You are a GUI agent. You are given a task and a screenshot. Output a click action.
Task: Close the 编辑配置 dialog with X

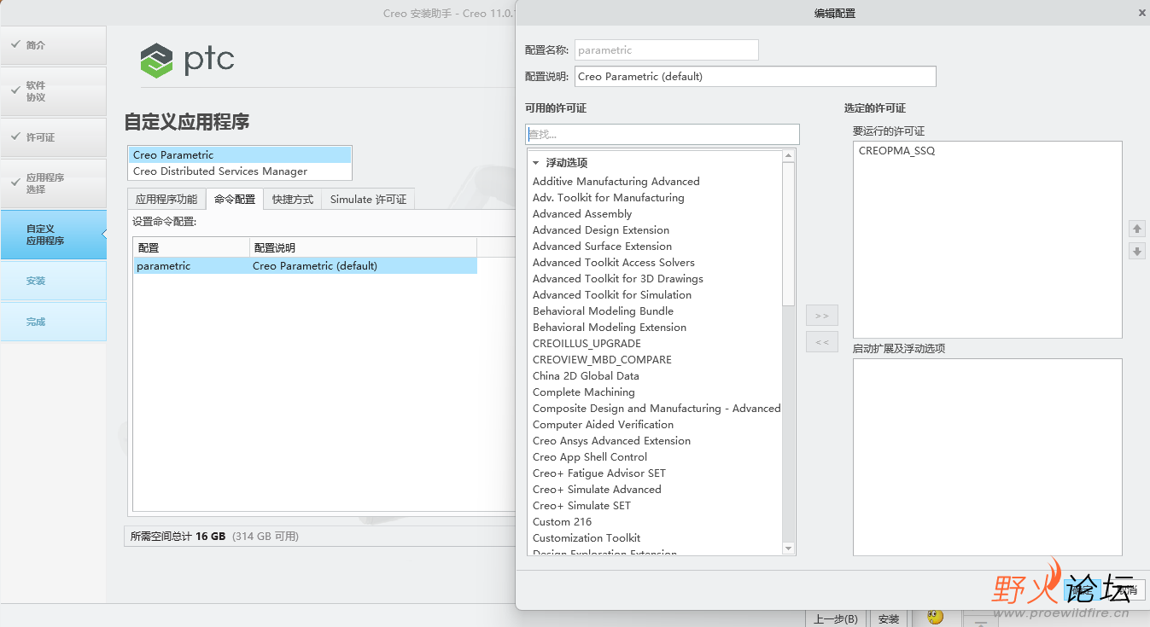1142,13
